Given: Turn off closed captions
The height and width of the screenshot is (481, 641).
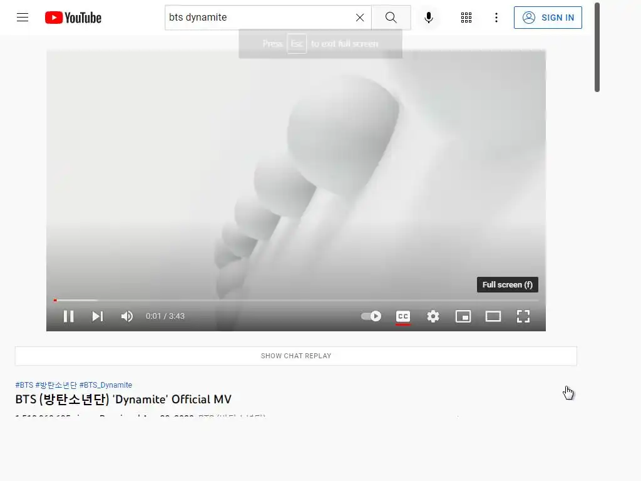Looking at the screenshot, I should [x=403, y=317].
